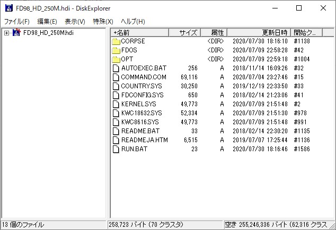Select the KERNEL.SYS file name
This screenshot has width=336, height=230.
(x=139, y=104)
